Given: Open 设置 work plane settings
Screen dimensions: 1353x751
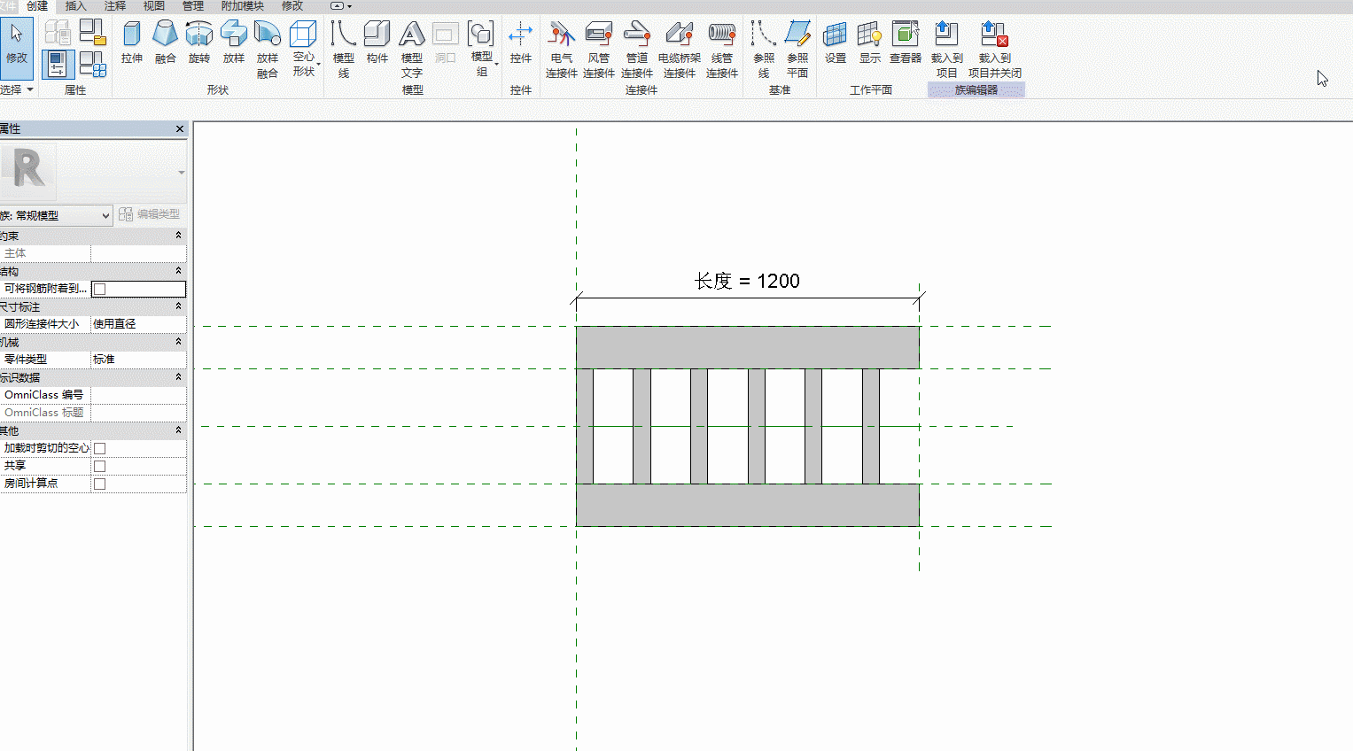Looking at the screenshot, I should tap(836, 43).
